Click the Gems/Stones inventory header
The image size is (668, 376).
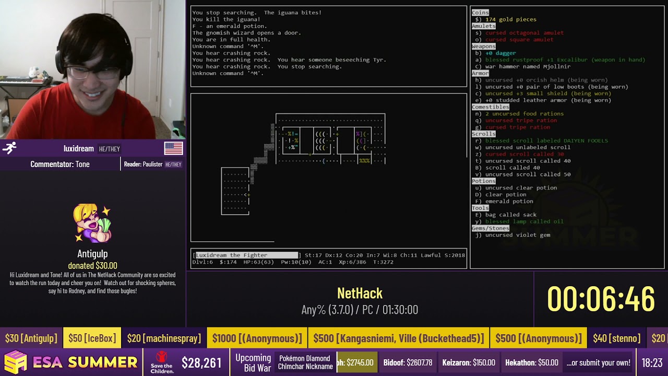491,229
